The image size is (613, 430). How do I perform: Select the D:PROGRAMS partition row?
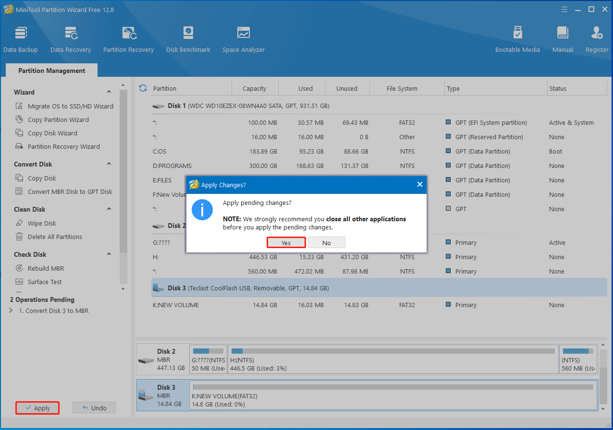pos(379,166)
